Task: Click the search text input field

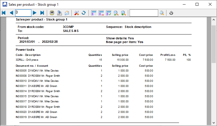Action: (x=144, y=13)
